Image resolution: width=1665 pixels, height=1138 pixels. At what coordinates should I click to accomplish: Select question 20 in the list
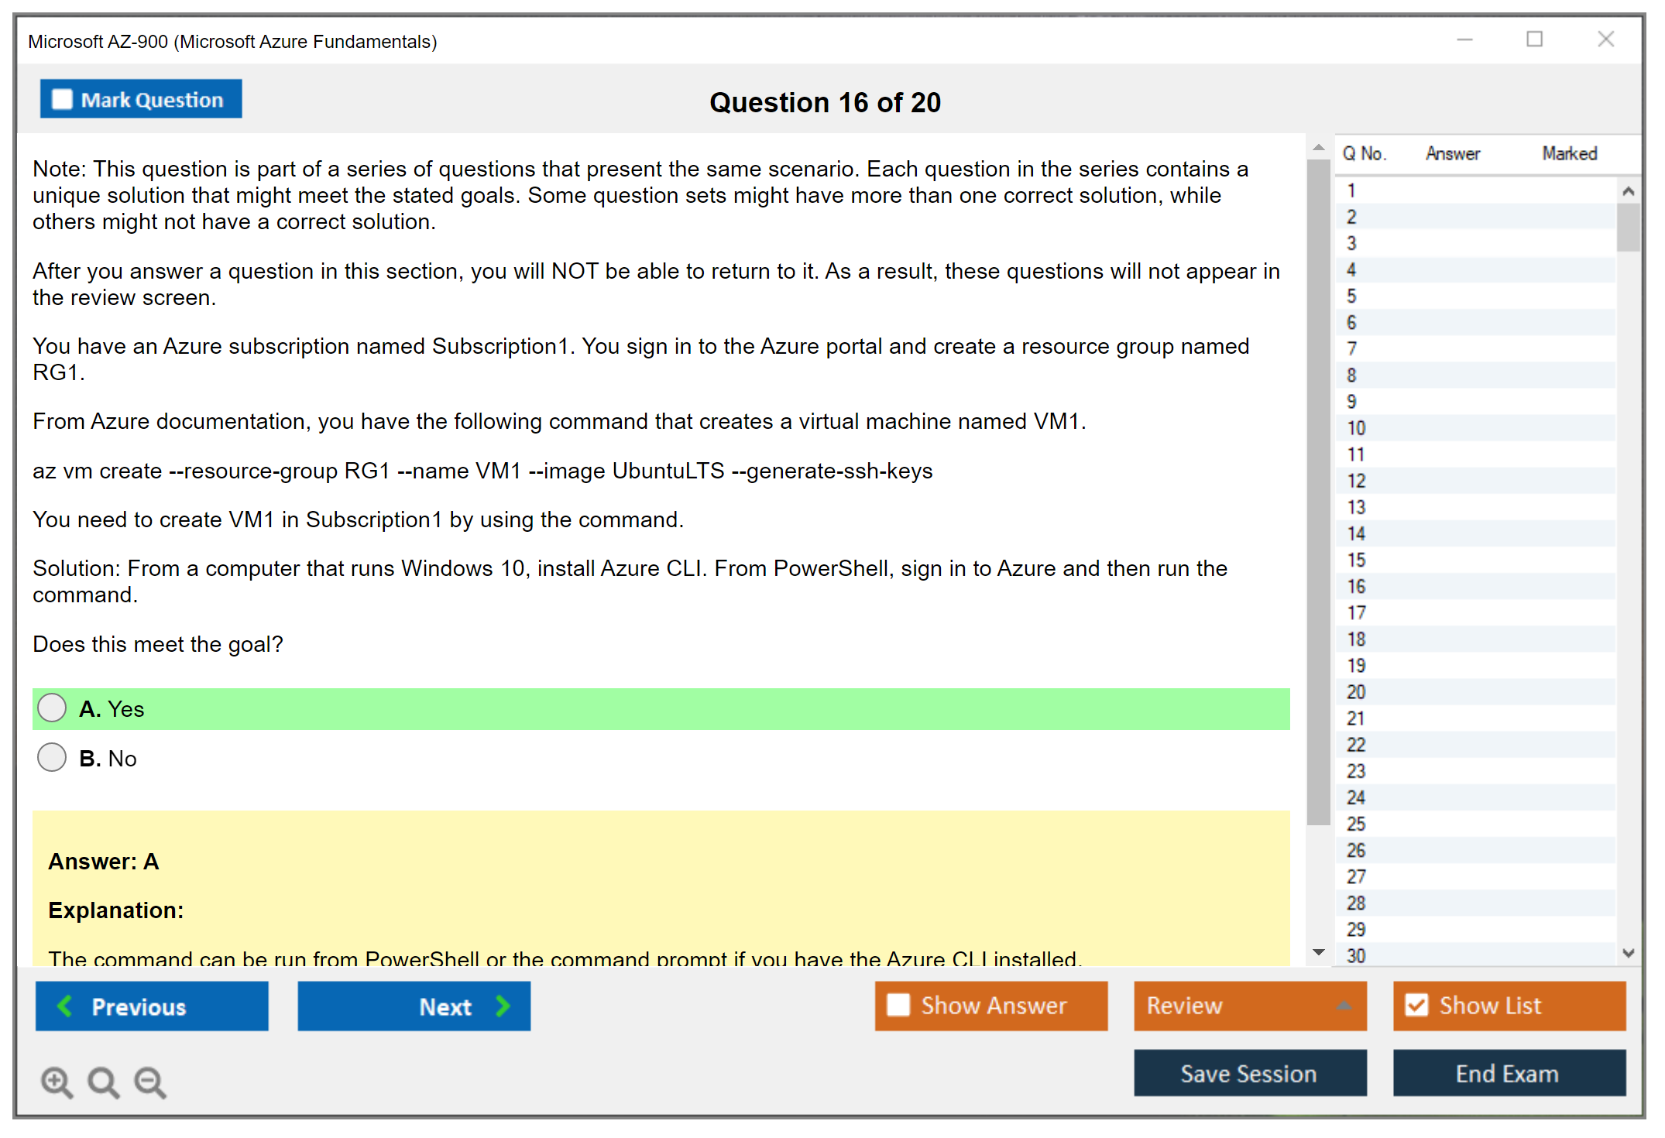pos(1356,692)
